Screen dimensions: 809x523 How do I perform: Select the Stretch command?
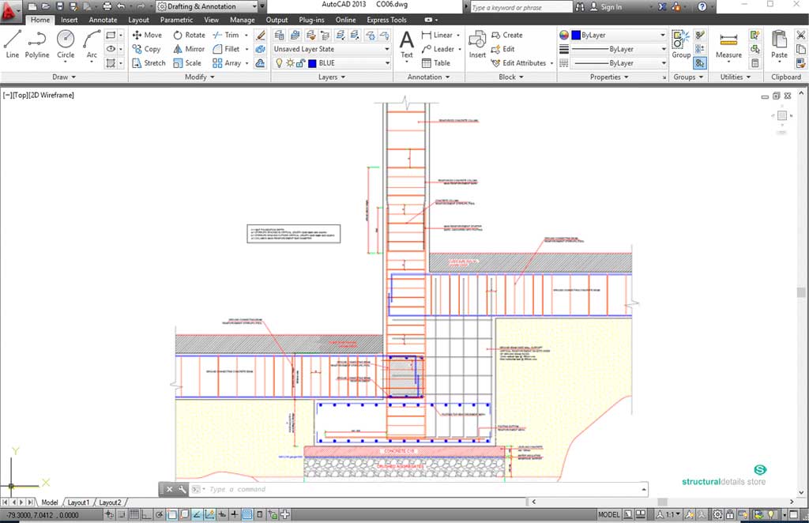click(149, 62)
